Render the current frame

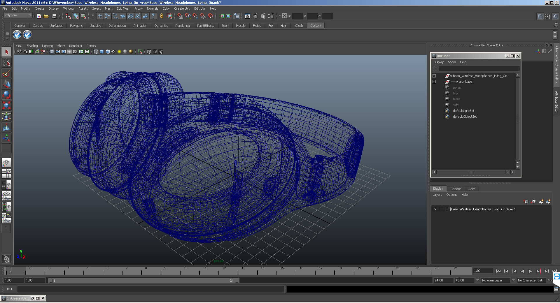(255, 16)
